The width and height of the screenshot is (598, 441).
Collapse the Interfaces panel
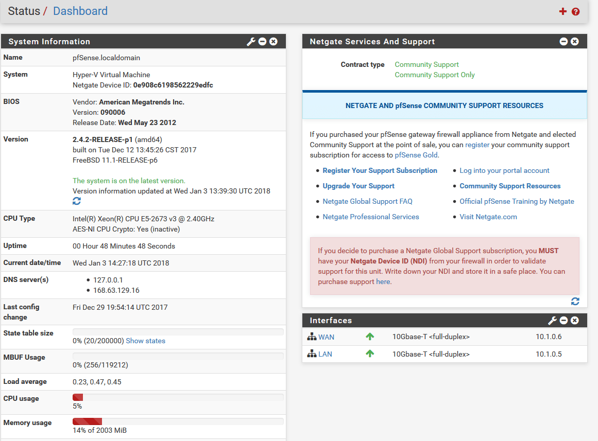tap(563, 321)
